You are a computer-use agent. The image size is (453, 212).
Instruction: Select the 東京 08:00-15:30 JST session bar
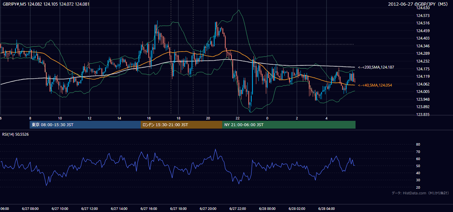coord(85,125)
